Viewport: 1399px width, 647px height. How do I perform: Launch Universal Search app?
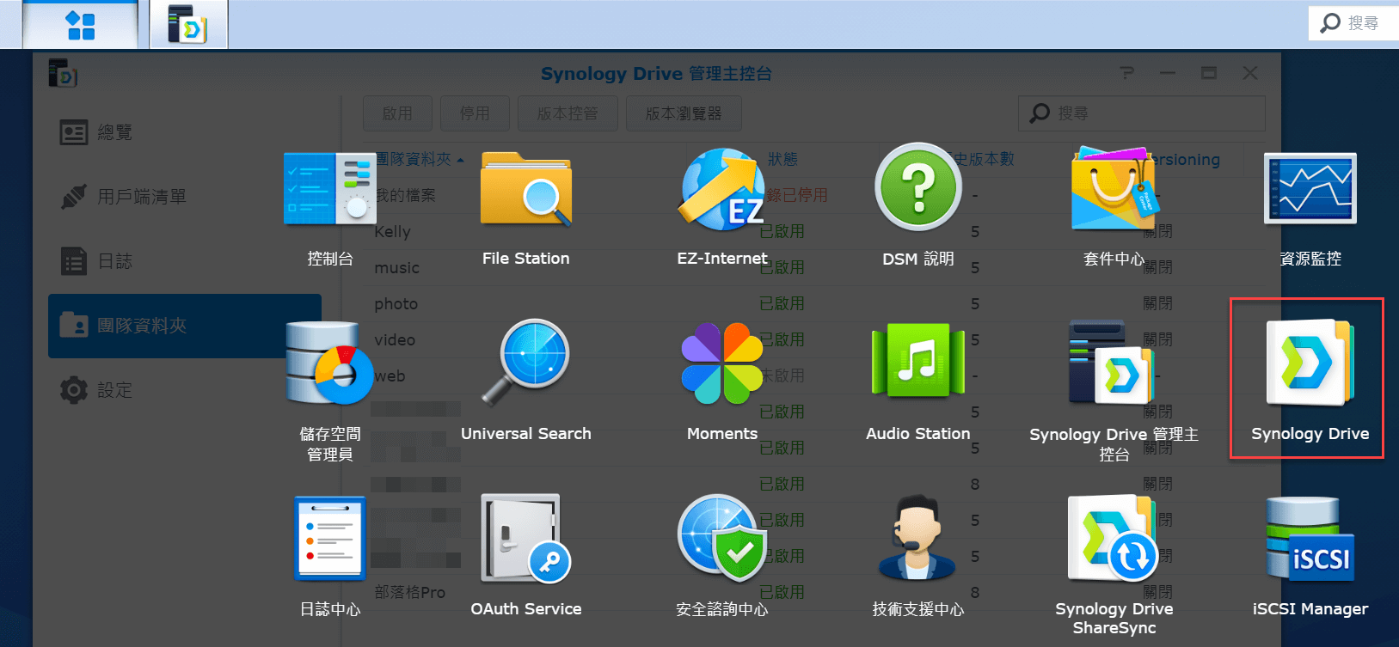pos(526,381)
